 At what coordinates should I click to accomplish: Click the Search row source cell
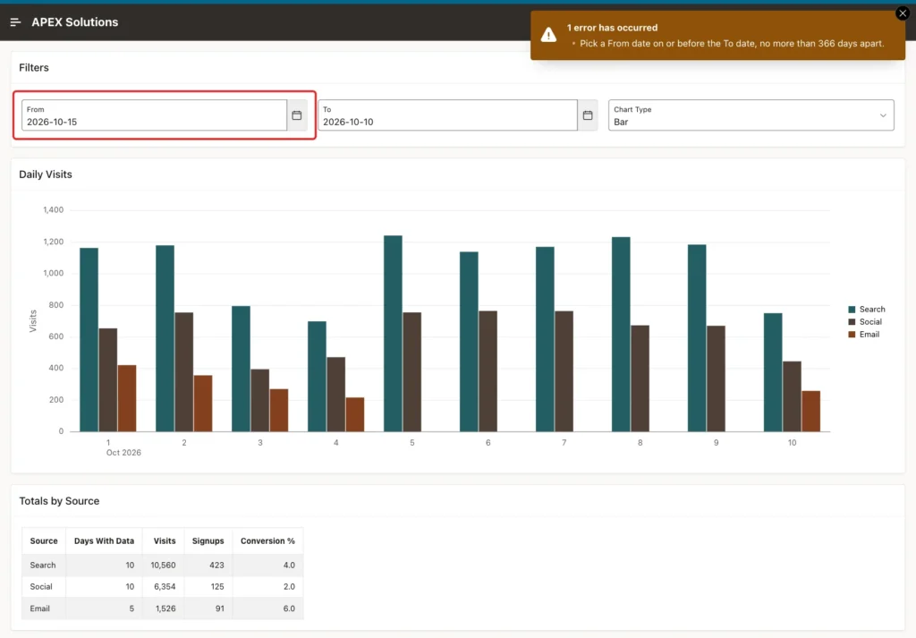[x=44, y=565]
